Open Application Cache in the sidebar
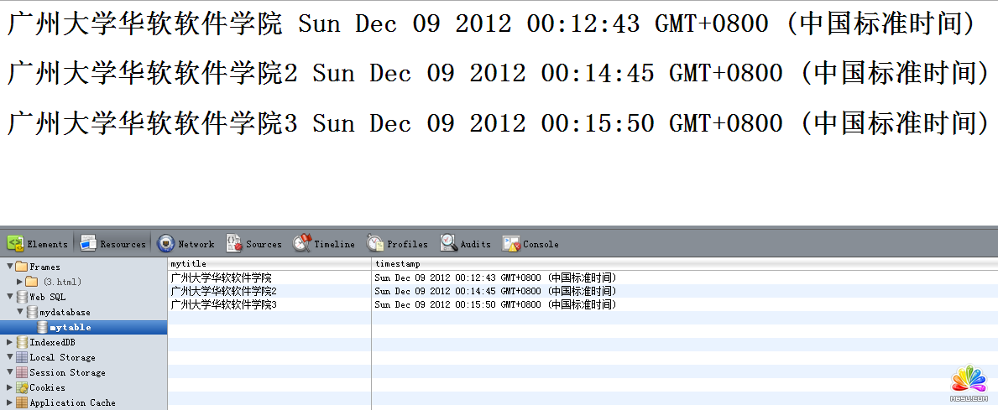Screen dimensions: 998x410 tap(72, 402)
